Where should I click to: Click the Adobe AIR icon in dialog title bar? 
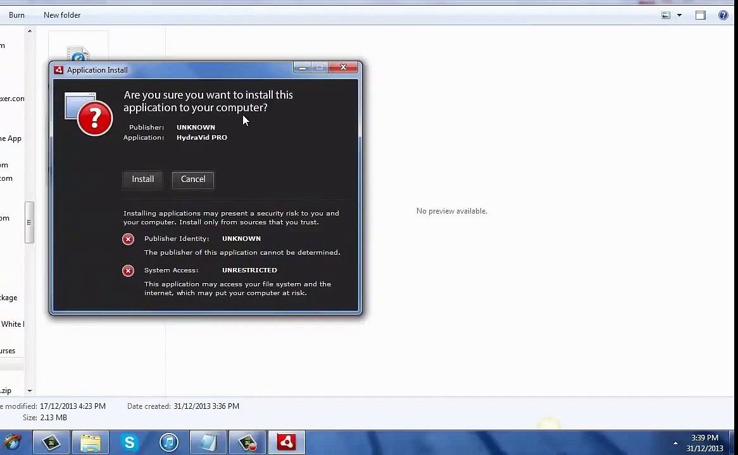click(x=59, y=70)
